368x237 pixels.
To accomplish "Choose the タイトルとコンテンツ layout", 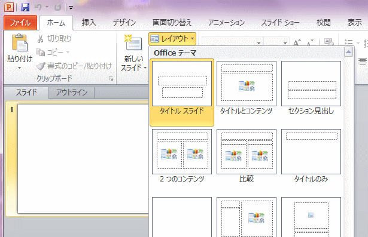I will (246, 88).
